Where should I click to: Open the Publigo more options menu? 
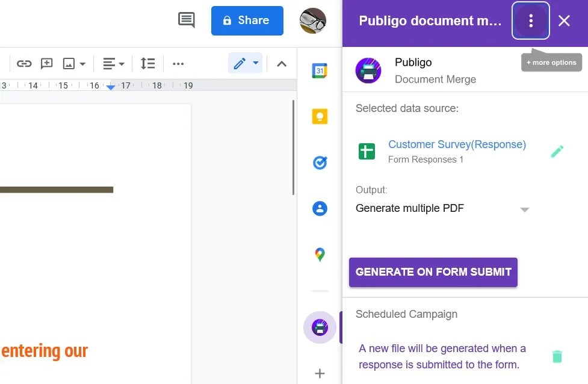[x=530, y=20]
